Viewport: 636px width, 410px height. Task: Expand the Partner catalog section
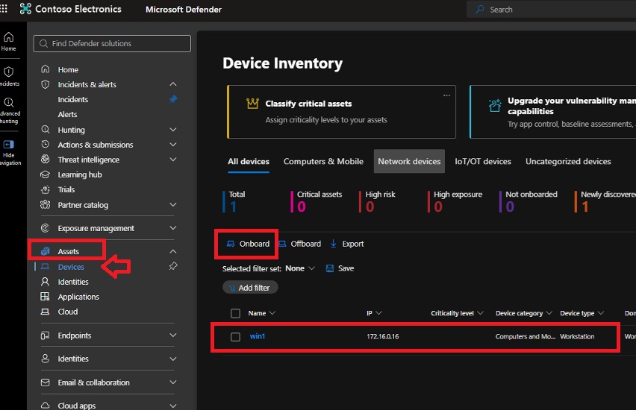coord(173,205)
